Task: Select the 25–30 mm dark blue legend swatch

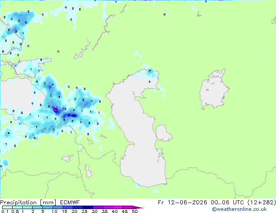Action: click(x=88, y=207)
